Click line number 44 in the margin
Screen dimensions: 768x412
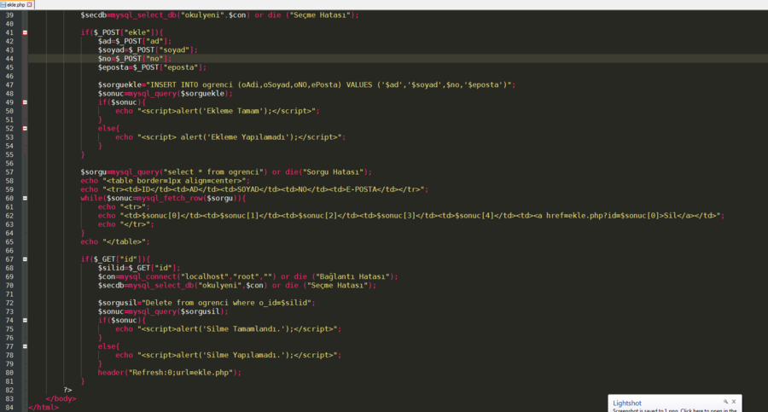9,59
